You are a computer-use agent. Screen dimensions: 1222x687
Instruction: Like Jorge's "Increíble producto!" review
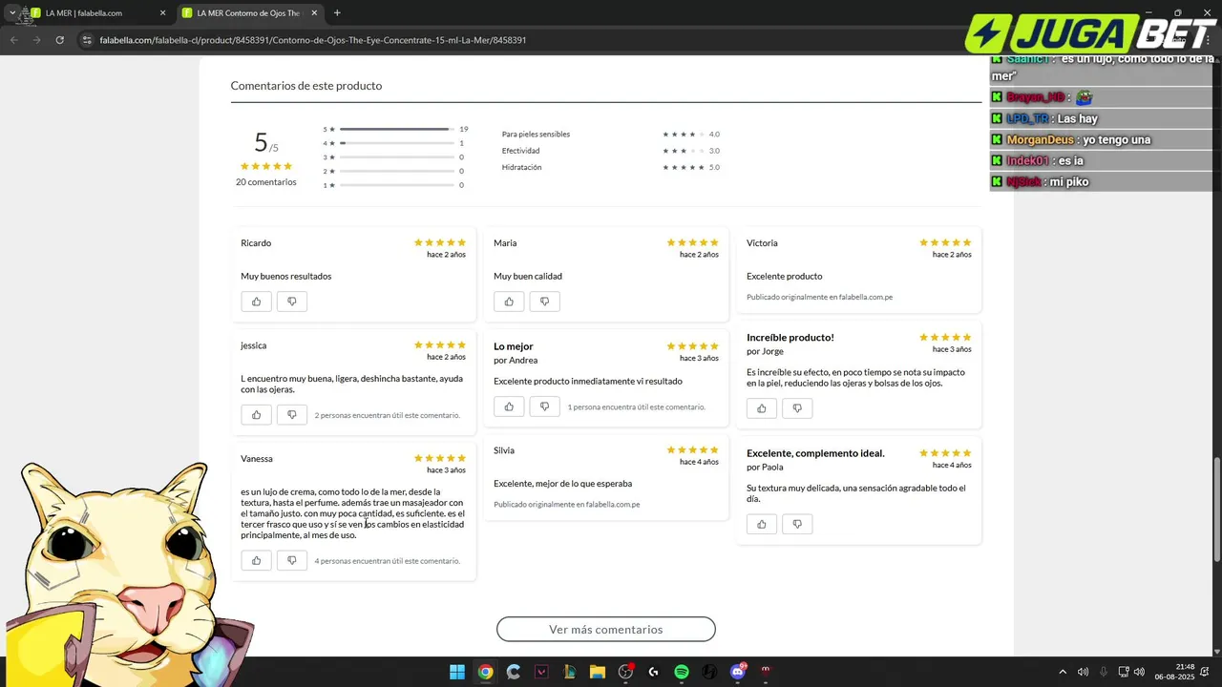click(x=762, y=408)
